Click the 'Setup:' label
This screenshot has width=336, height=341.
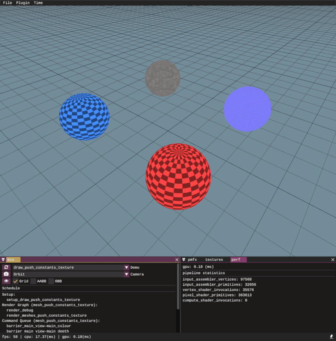(9, 294)
